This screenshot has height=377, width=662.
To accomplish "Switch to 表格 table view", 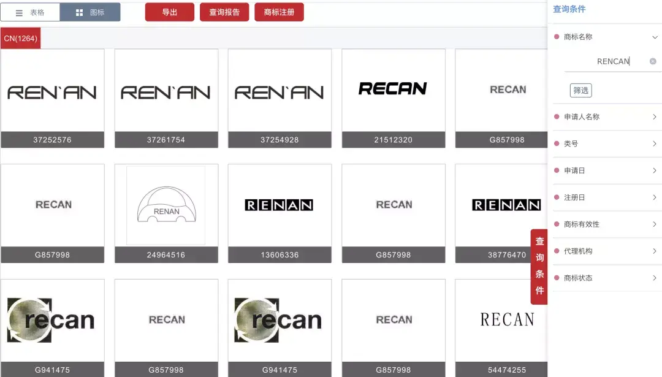I will coord(31,12).
